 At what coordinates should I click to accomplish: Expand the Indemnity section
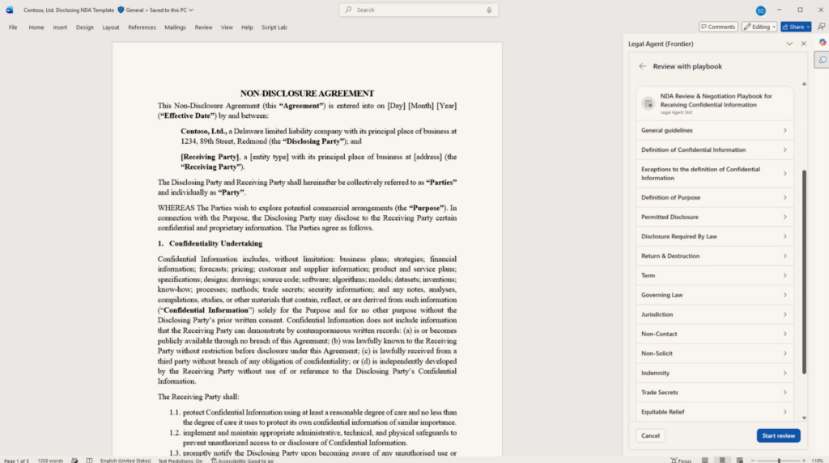[x=714, y=373]
